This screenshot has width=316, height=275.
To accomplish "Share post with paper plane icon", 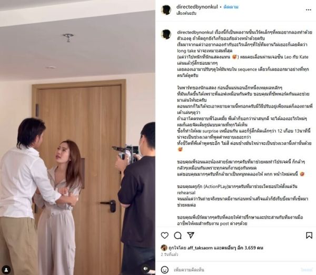I will coord(191,235).
